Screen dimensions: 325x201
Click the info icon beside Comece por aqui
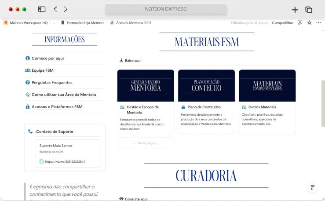pos(28,58)
